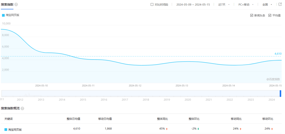Viewport: 285px width, 134px height.
Task: Click the 2024-05-14 x-axis label
Action: 229,85
